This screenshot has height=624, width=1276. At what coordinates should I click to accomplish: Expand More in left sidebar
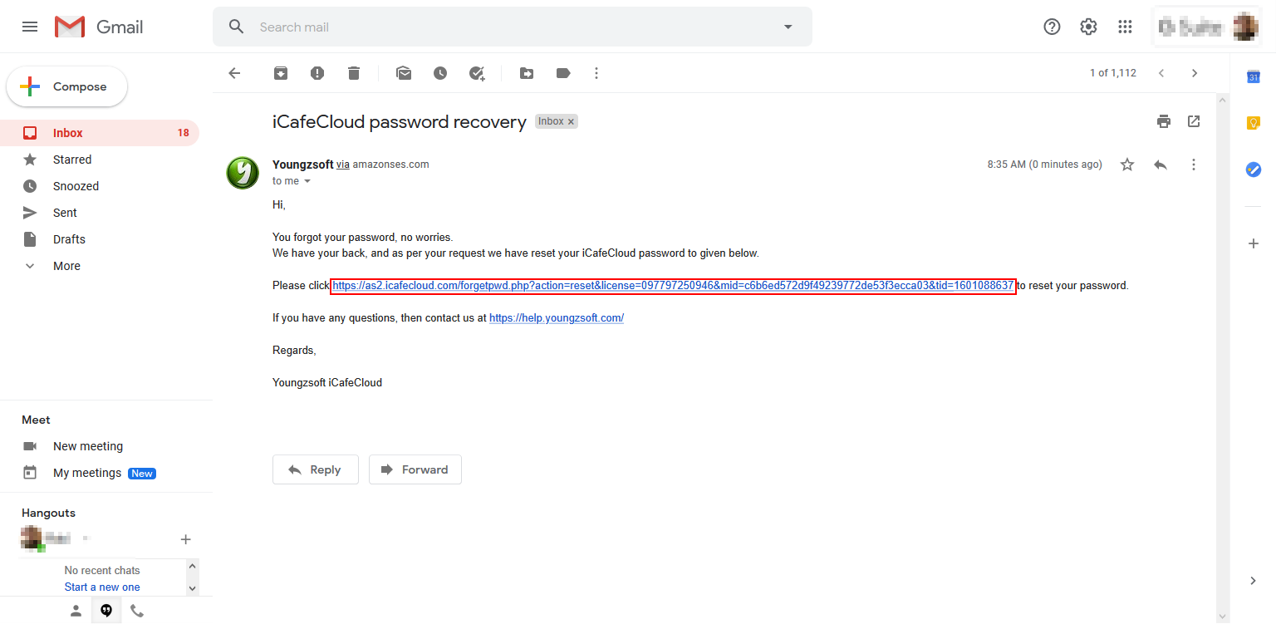(66, 266)
